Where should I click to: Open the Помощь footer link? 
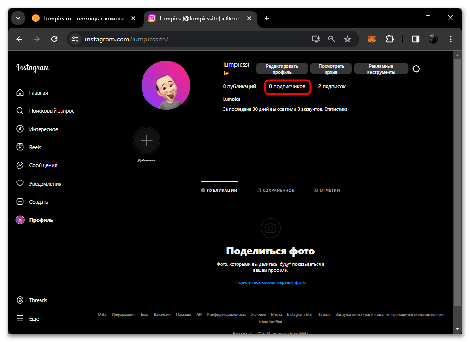184,314
